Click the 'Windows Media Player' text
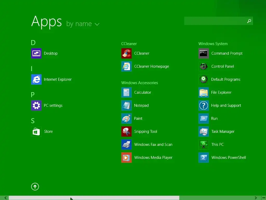Viewport: 266px width, 200px height. (x=153, y=158)
